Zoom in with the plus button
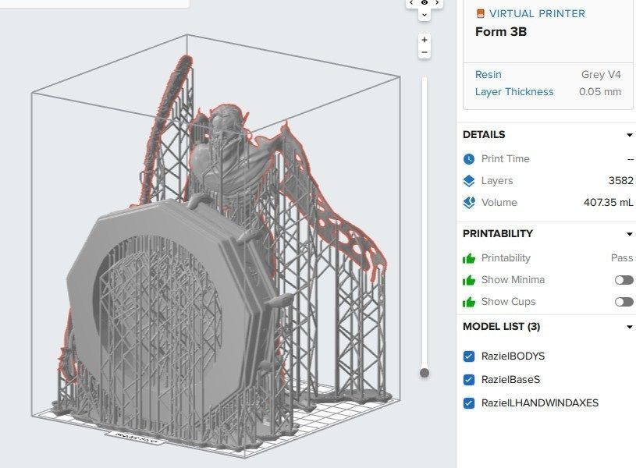The image size is (636, 468). [425, 40]
